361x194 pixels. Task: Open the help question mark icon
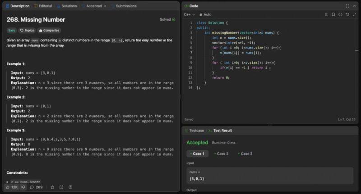[70, 187]
